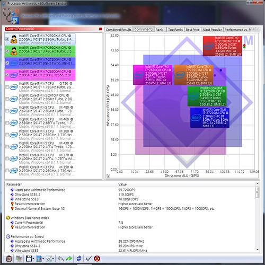Click Intel logo beside i5 M 460 entry
265x265 pixels.
point(14,123)
